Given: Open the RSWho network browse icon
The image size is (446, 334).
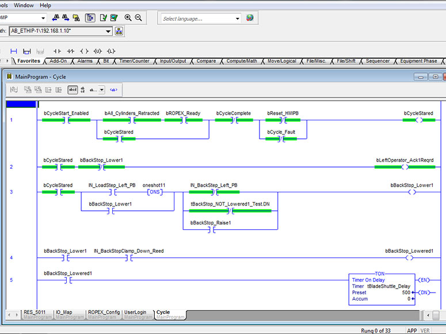Looking at the screenshot, I should [119, 31].
